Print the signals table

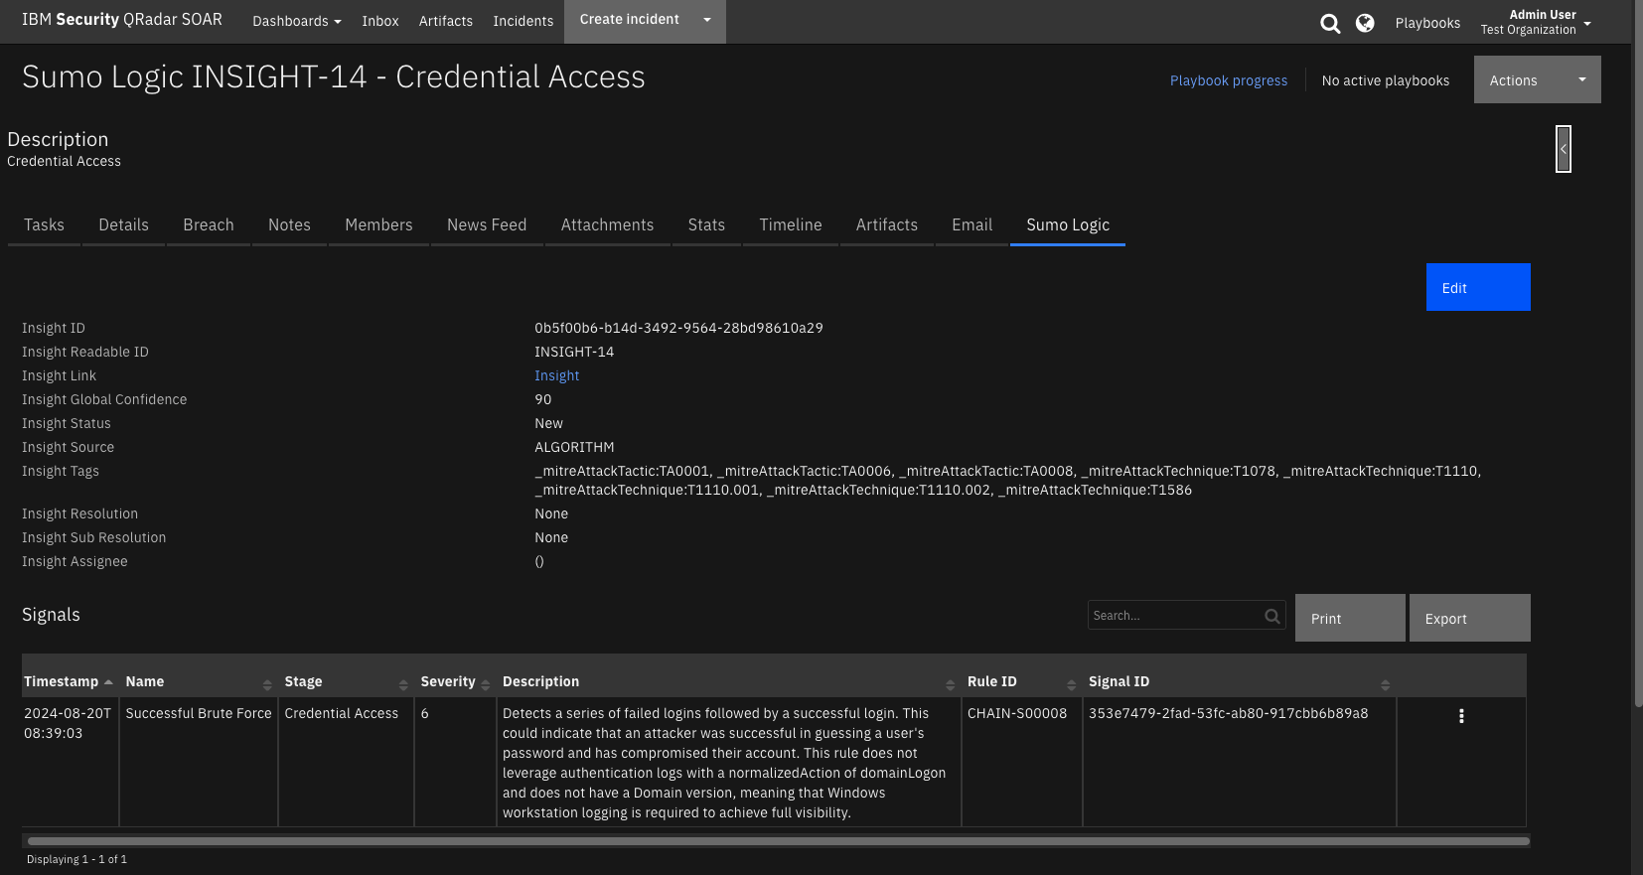click(x=1350, y=618)
